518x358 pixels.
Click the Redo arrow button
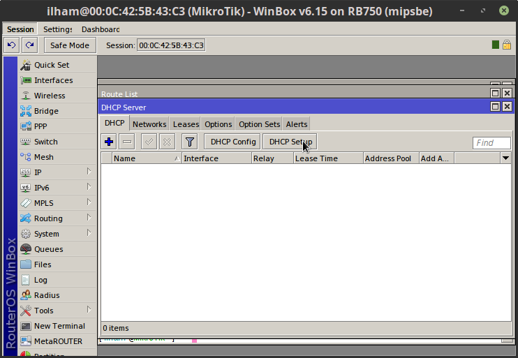click(x=30, y=45)
